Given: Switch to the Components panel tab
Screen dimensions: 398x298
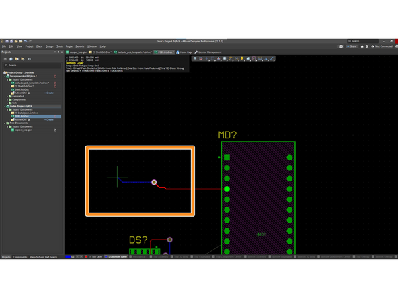Looking at the screenshot, I should [20, 257].
